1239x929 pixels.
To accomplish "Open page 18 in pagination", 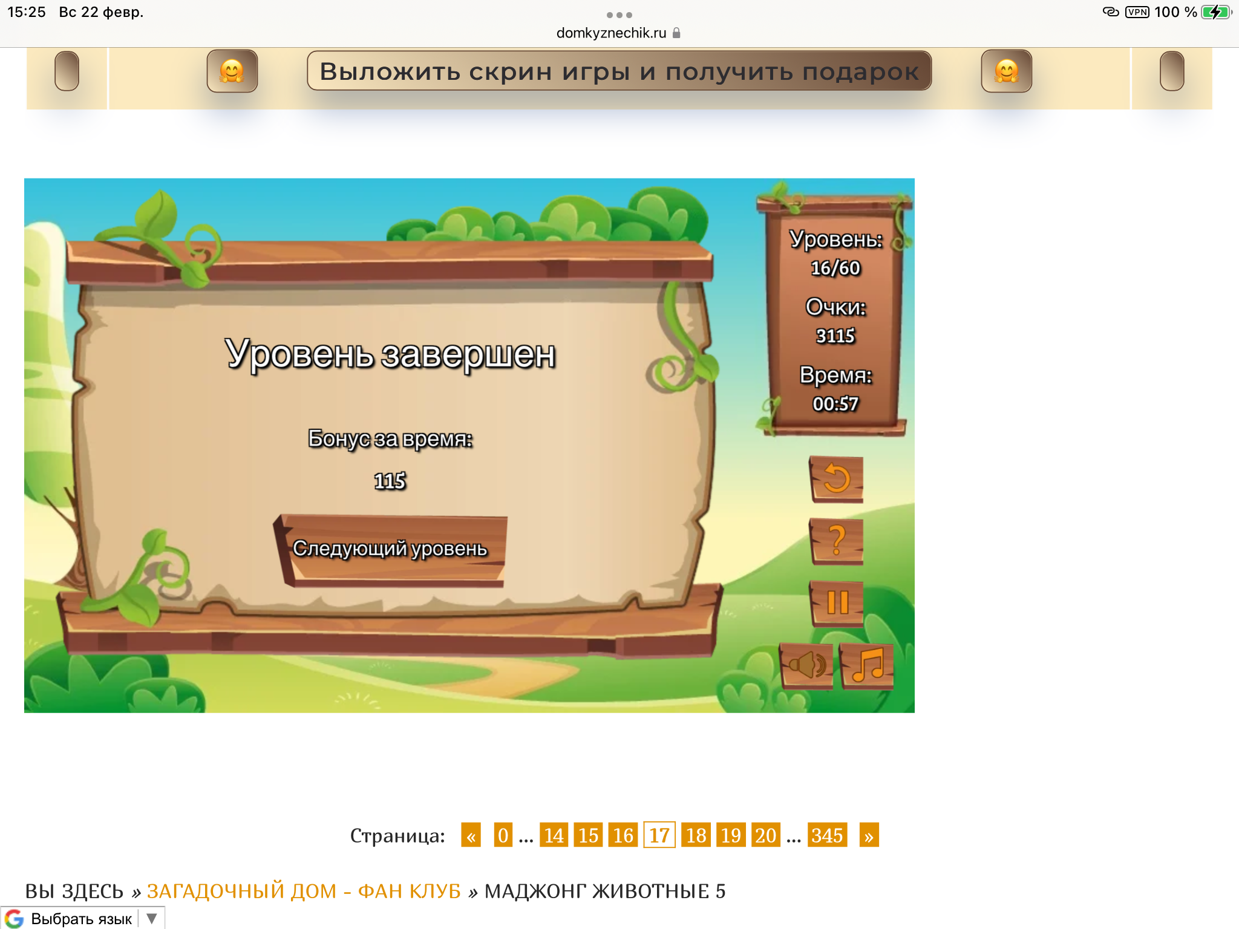I will pyautogui.click(x=696, y=835).
